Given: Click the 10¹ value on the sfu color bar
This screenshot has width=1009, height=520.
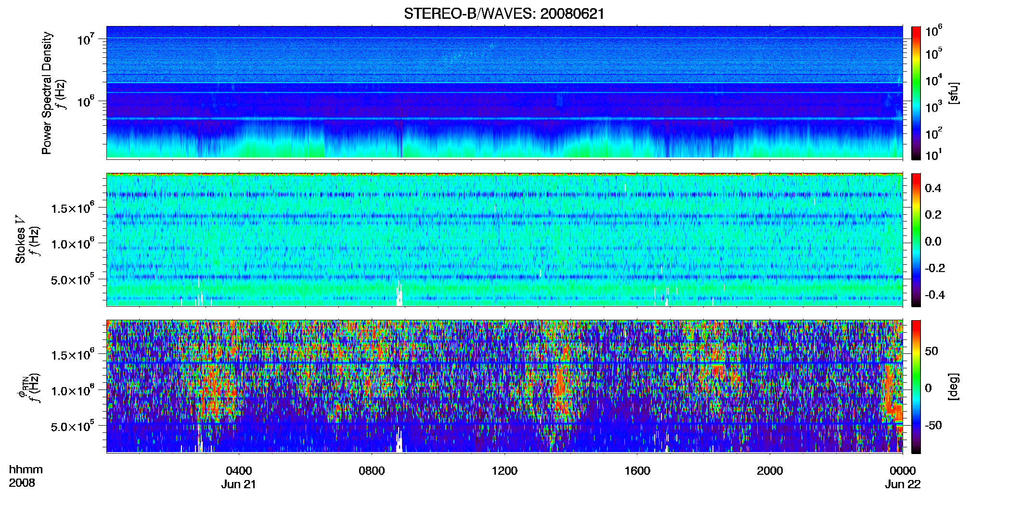Looking at the screenshot, I should tap(934, 155).
